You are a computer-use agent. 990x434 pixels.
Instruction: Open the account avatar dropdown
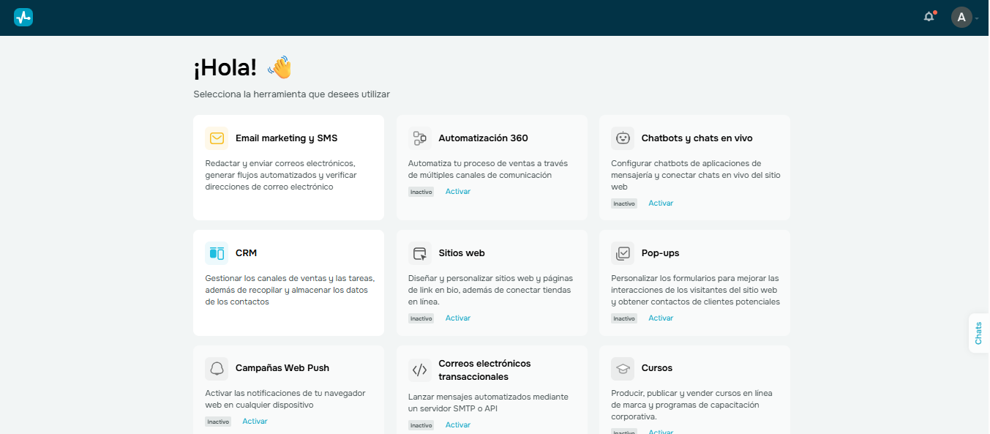point(961,16)
